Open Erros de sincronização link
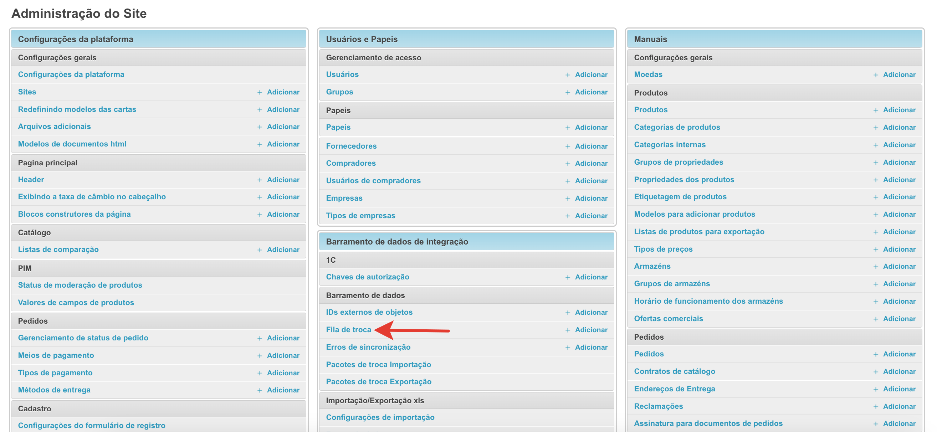Viewport: 937px width, 432px height. click(368, 347)
